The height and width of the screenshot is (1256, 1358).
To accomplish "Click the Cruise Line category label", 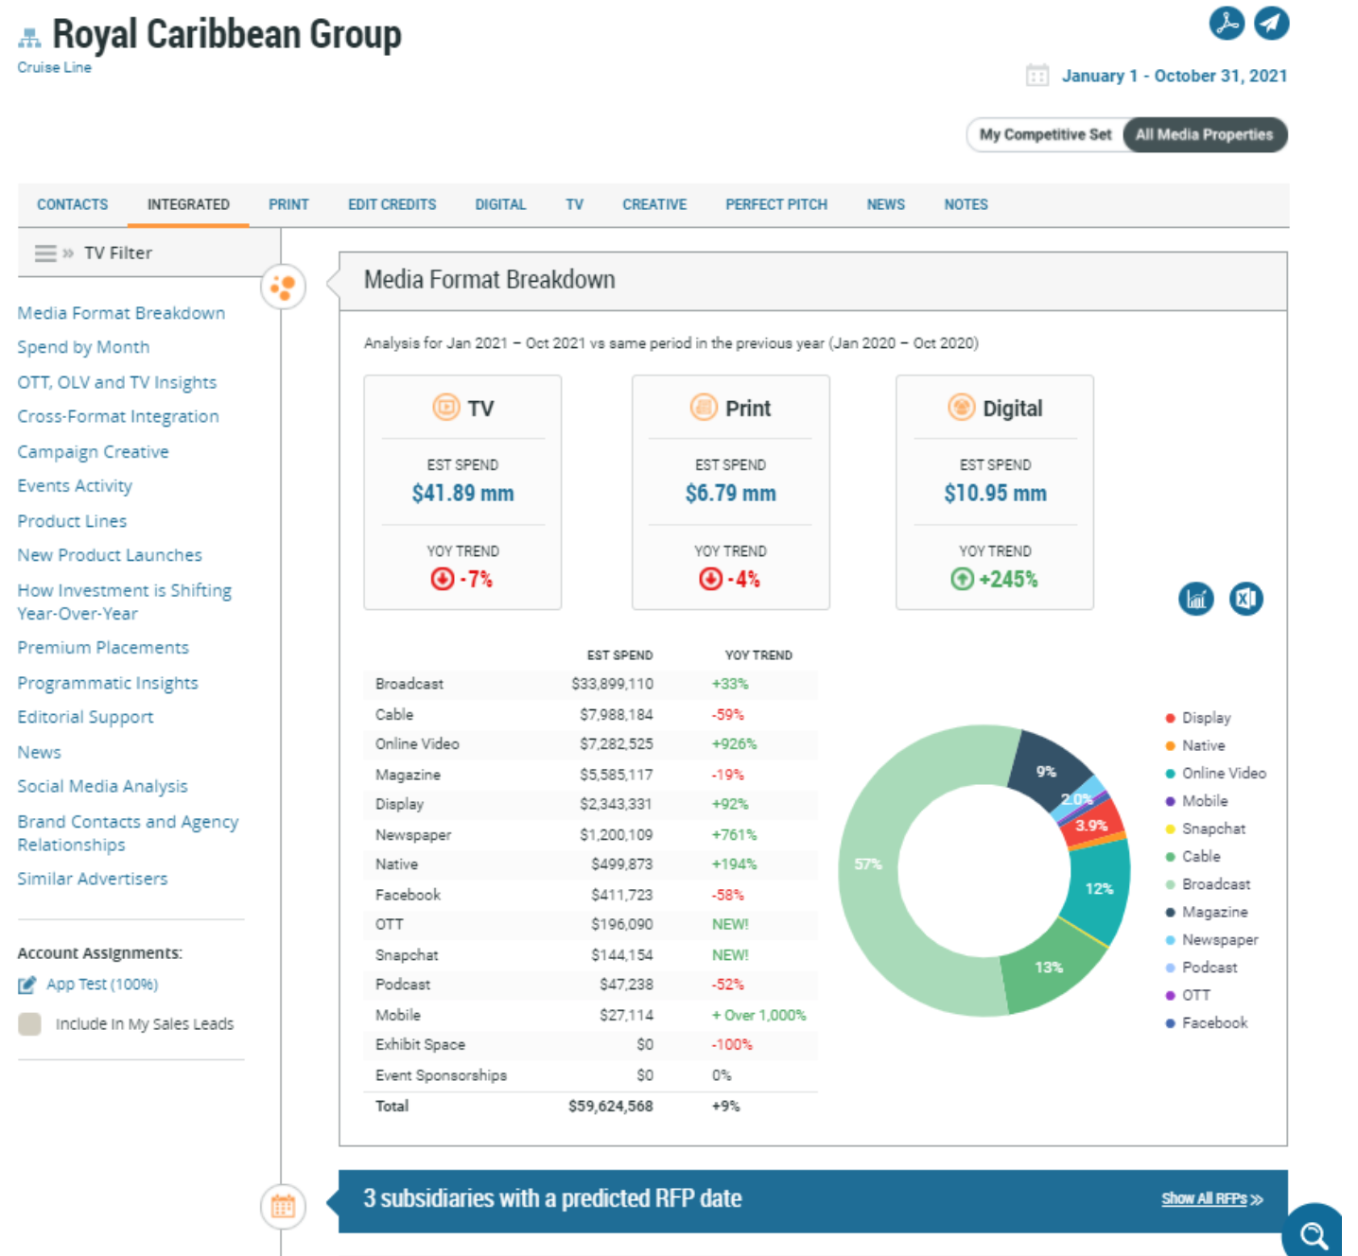I will point(54,67).
